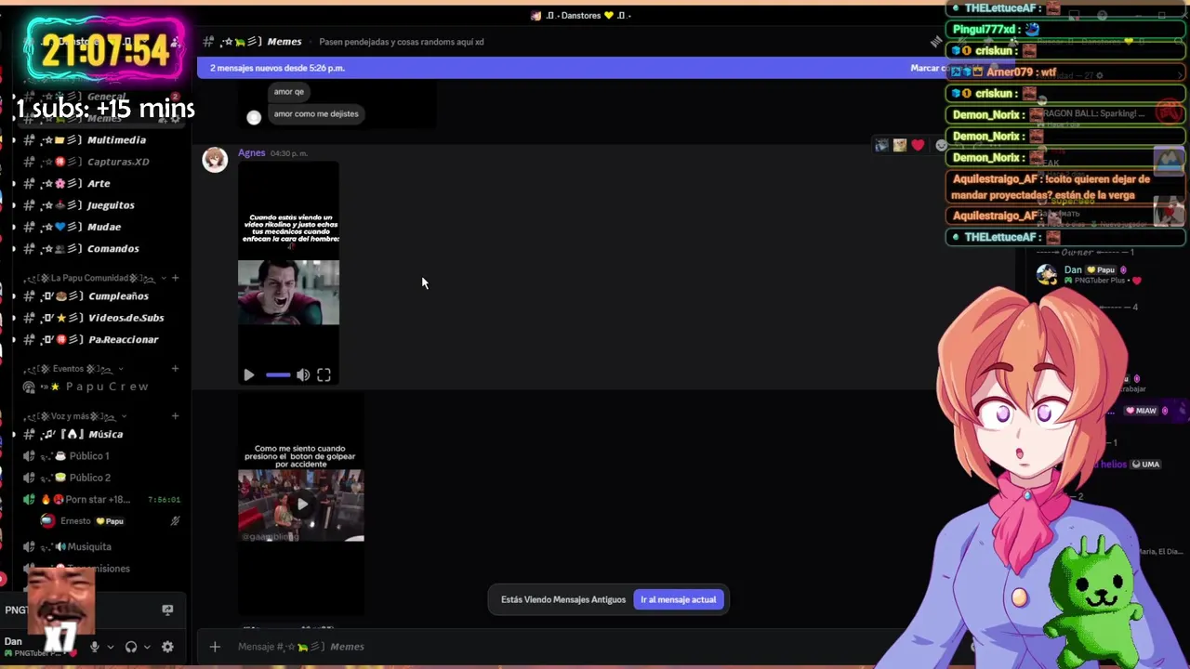
Task: Toggle headphones deafen in user panel
Action: coord(131,647)
